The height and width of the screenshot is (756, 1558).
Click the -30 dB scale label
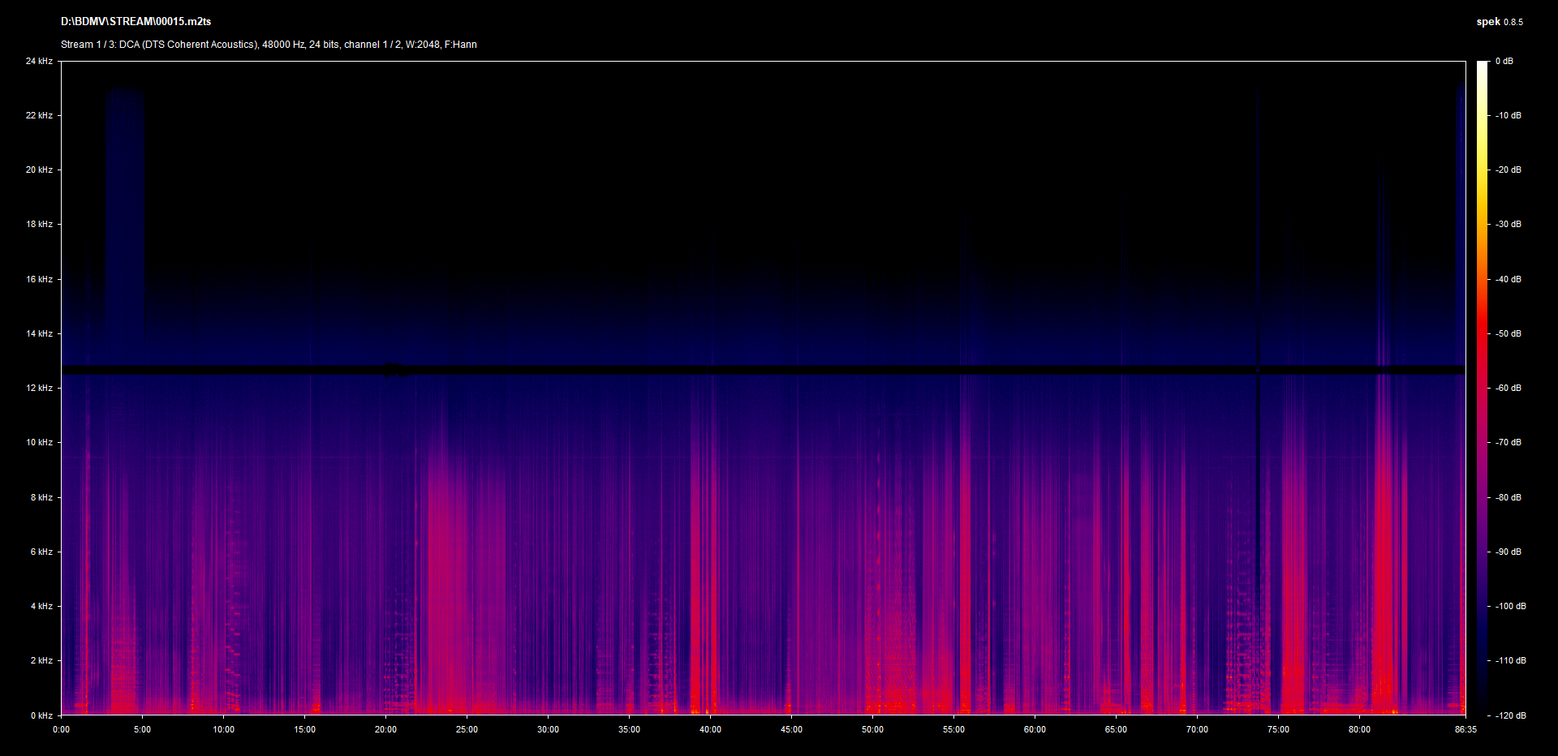[1509, 224]
